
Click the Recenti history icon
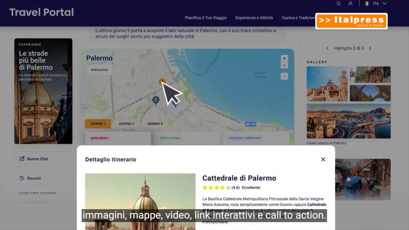pos(22,178)
